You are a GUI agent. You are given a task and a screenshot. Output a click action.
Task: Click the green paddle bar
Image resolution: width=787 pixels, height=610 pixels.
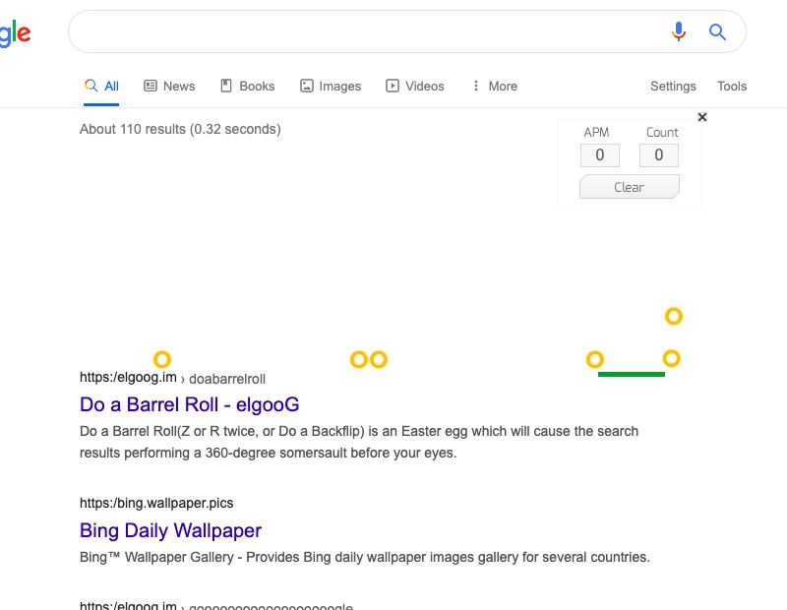(x=632, y=374)
